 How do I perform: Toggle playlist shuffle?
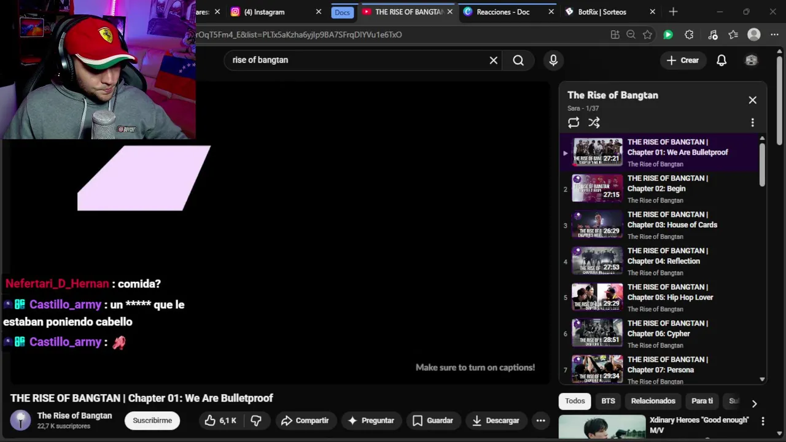pyautogui.click(x=594, y=123)
